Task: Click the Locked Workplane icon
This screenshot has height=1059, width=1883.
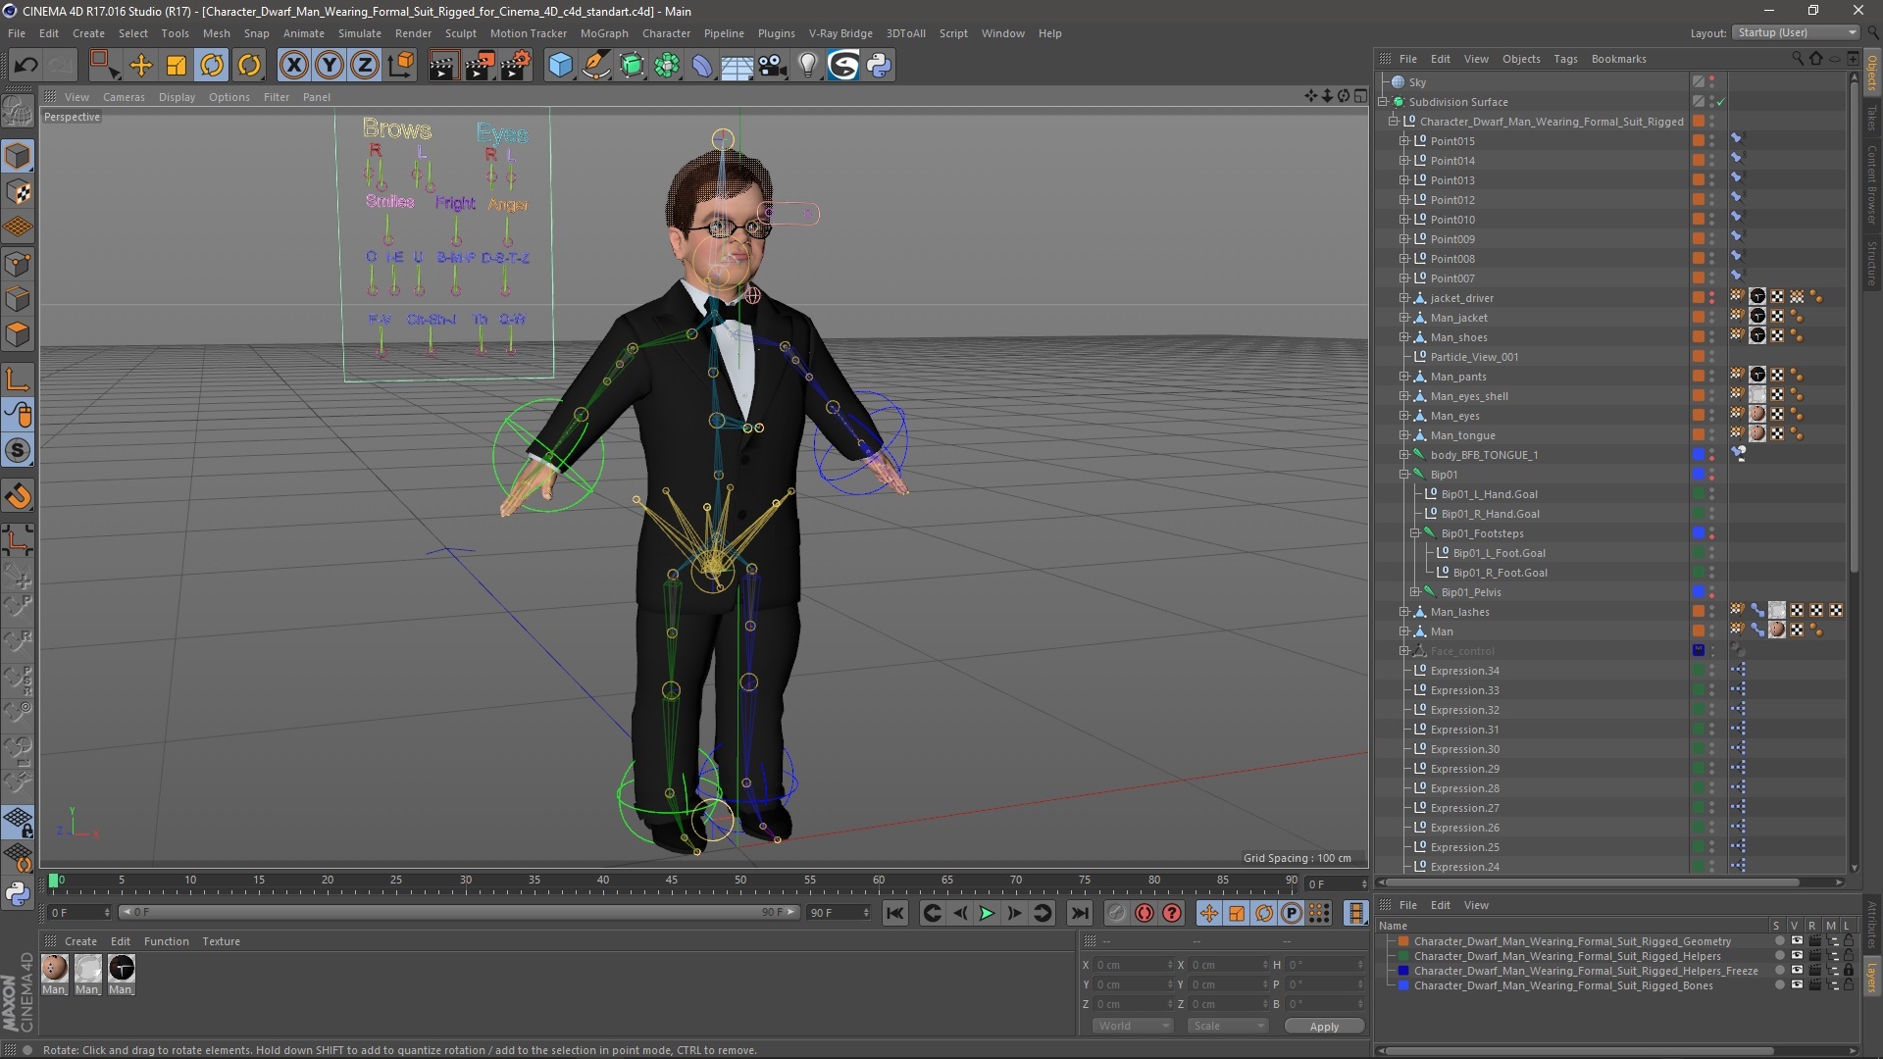Action: [18, 822]
